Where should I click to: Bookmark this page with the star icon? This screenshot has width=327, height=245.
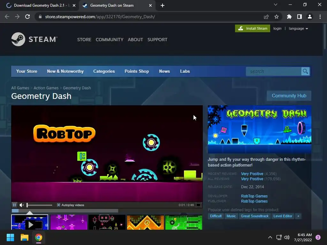(x=277, y=17)
